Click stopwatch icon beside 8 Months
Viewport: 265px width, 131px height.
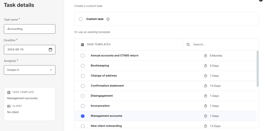coord(205,56)
